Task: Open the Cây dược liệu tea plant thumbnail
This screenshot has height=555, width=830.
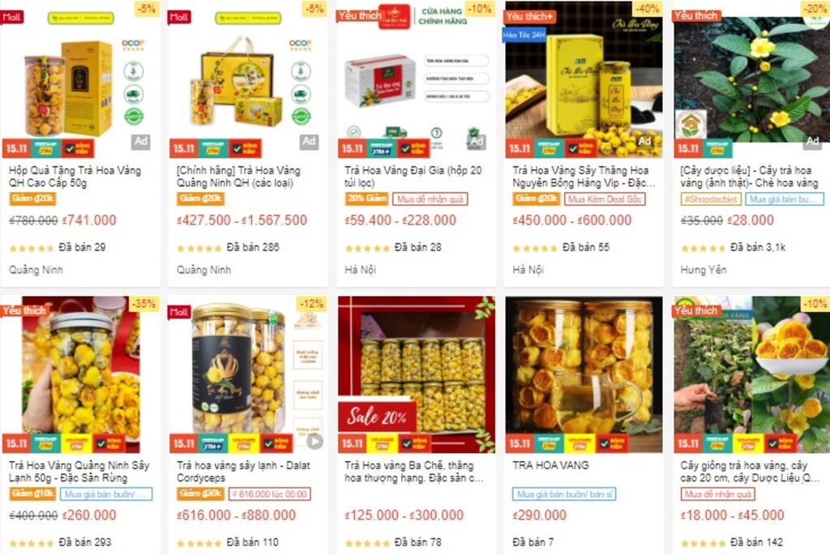Action: (x=751, y=79)
